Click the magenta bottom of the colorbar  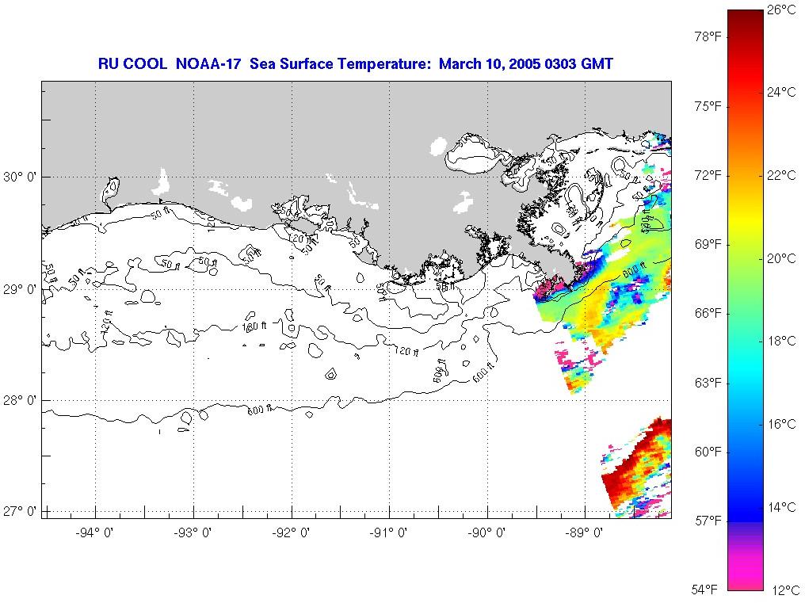(745, 571)
